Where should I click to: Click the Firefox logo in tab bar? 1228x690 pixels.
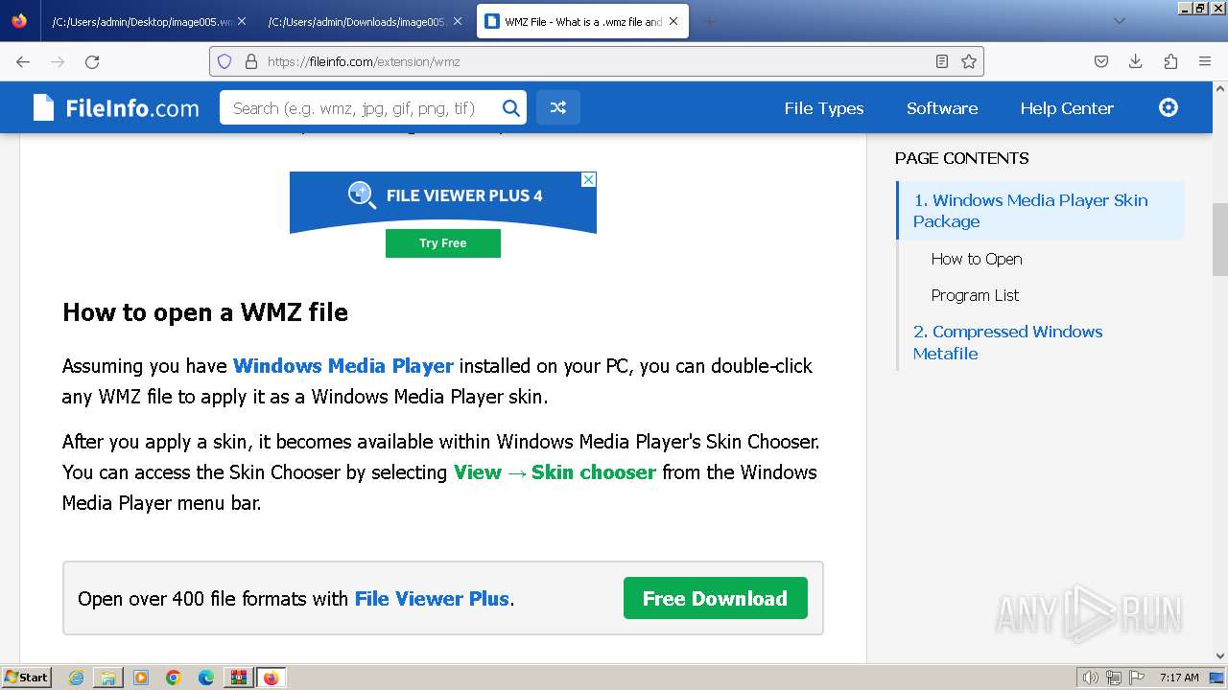[19, 20]
